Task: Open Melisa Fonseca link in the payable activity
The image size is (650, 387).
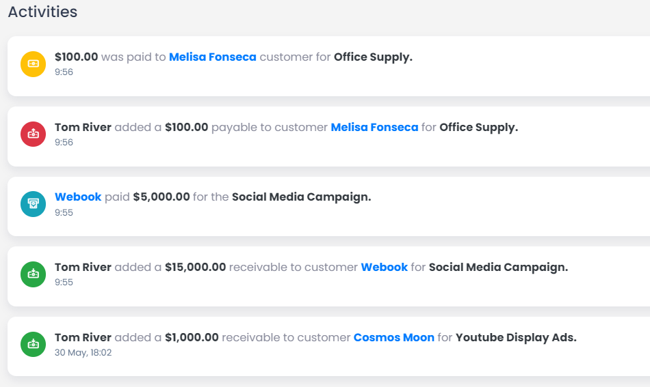Action: click(374, 127)
